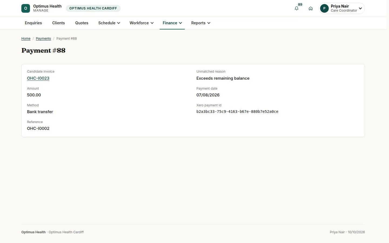389x243 pixels.
Task: Click footer text Optimus Health Cardiff
Action: pyautogui.click(x=66, y=232)
